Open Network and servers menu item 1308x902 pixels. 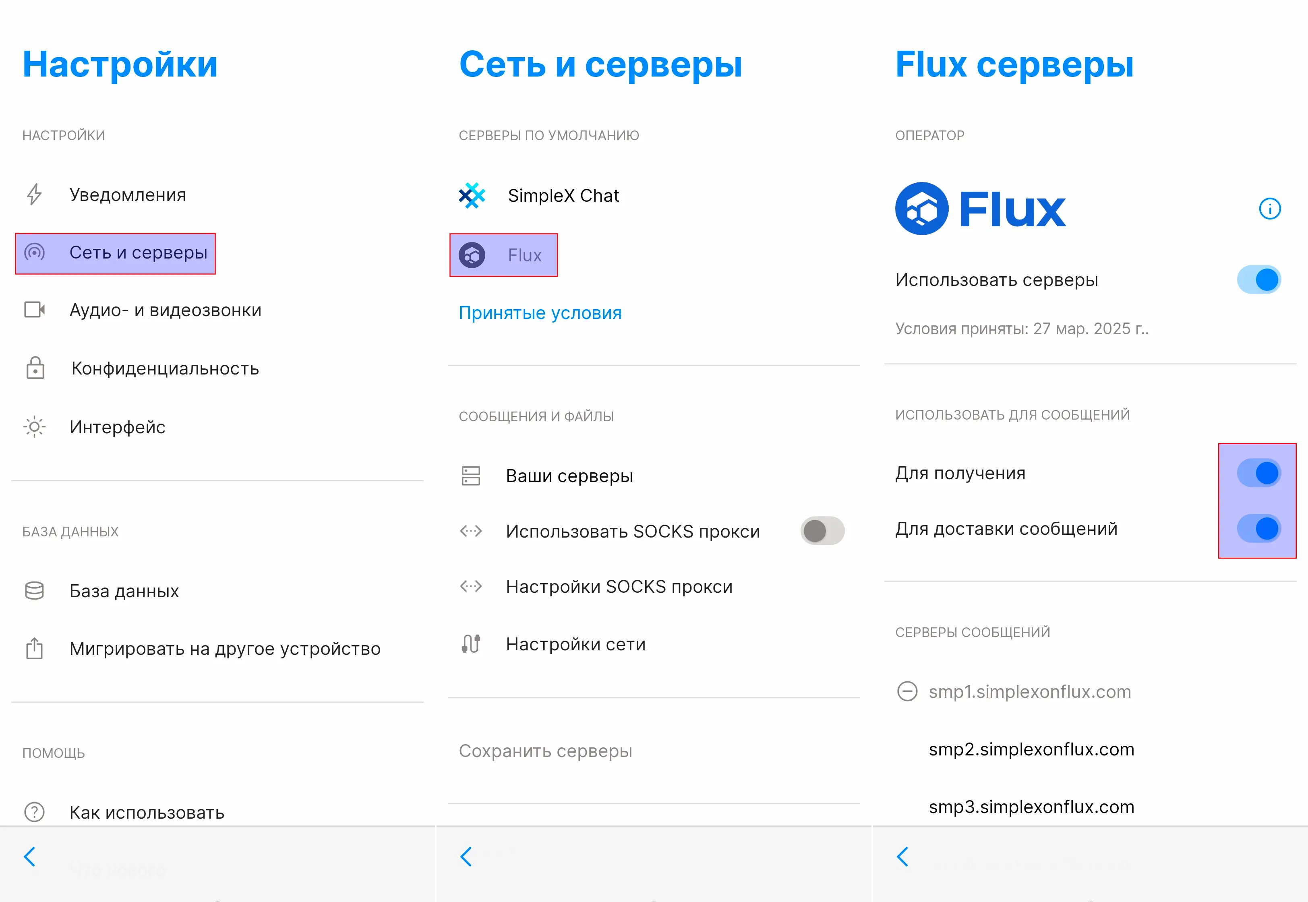pyautogui.click(x=115, y=253)
